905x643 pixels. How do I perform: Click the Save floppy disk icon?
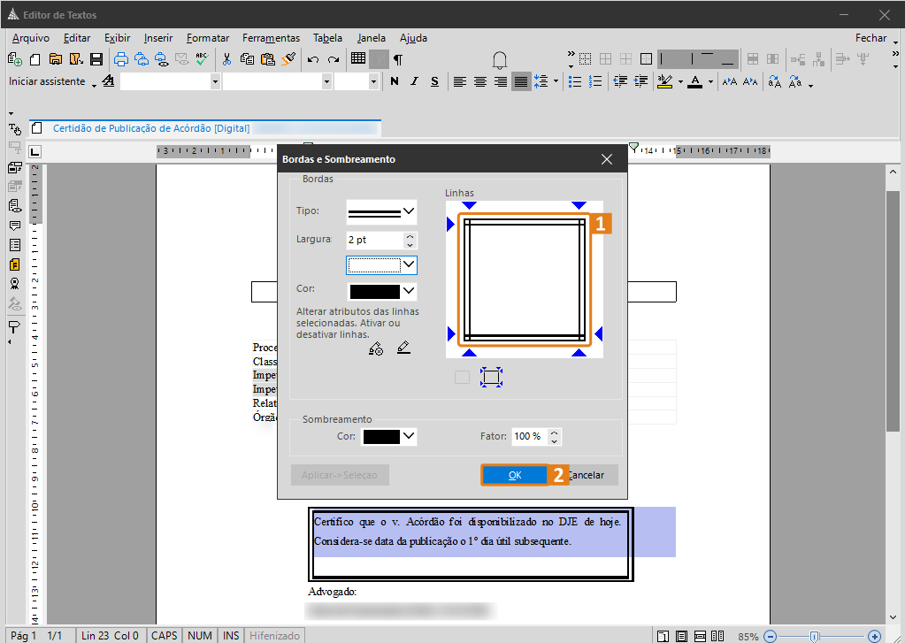point(96,59)
